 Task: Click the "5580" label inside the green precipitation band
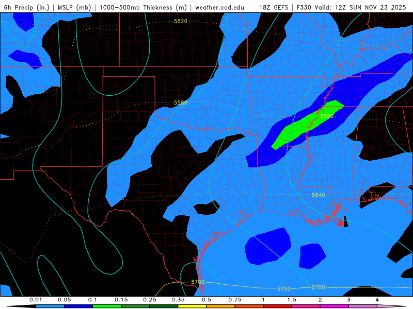click(327, 116)
